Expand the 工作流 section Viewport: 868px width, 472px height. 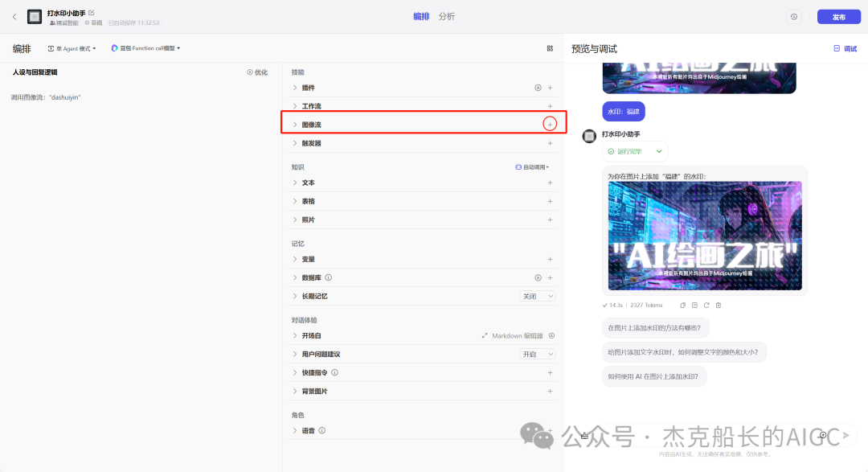coord(294,106)
